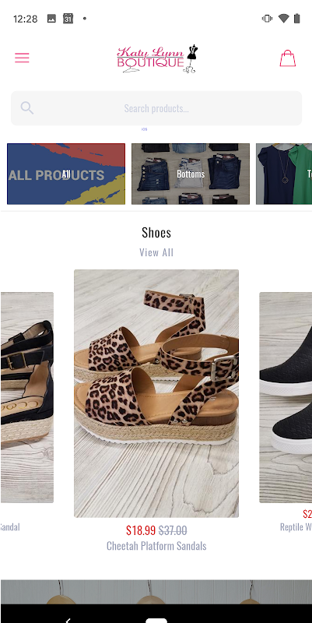The height and width of the screenshot is (623, 312).
Task: Tap View All under Shoes
Action: point(156,252)
